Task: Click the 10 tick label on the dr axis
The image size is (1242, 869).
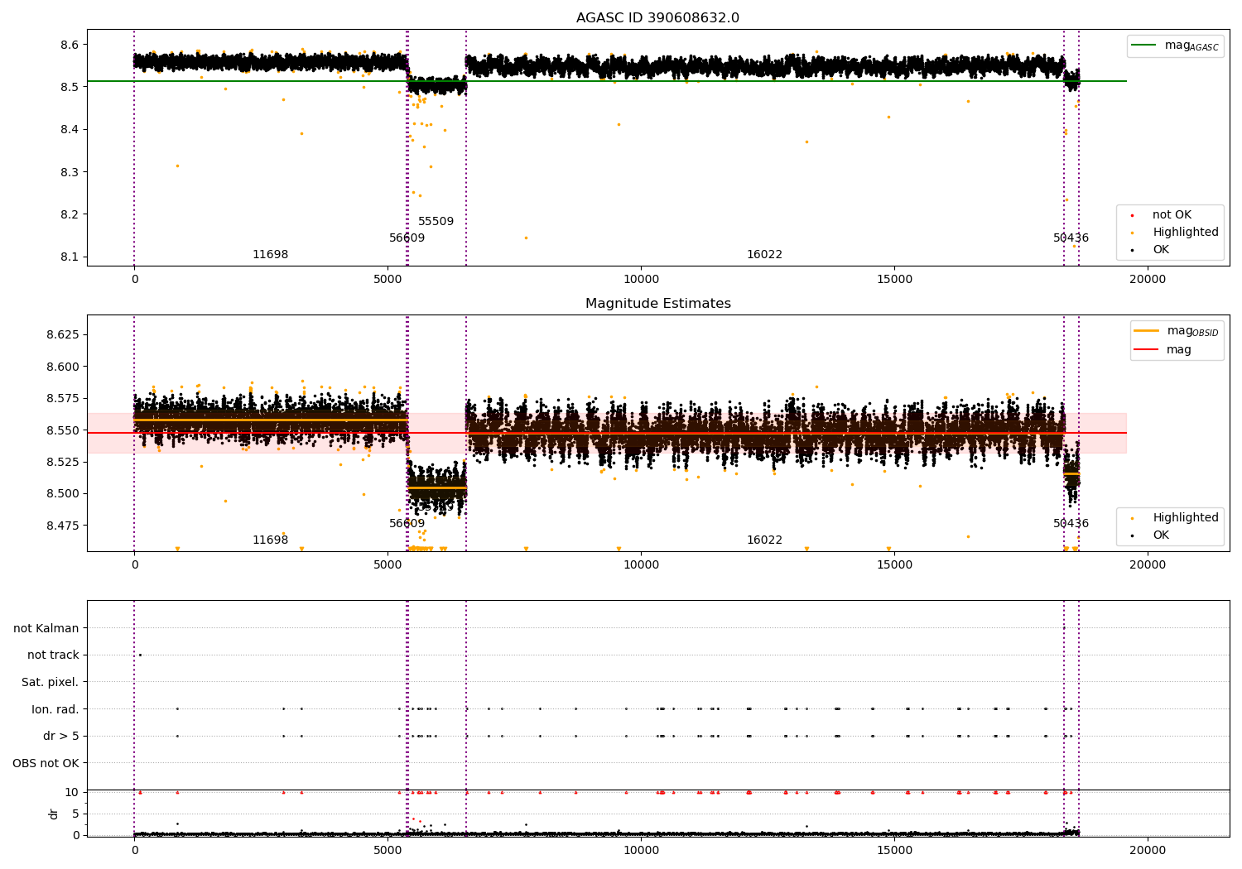Action: 72,792
